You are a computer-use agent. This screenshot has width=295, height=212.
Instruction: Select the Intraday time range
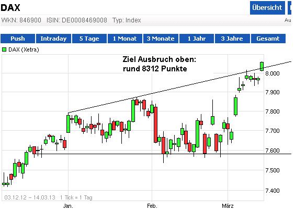pyautogui.click(x=53, y=39)
